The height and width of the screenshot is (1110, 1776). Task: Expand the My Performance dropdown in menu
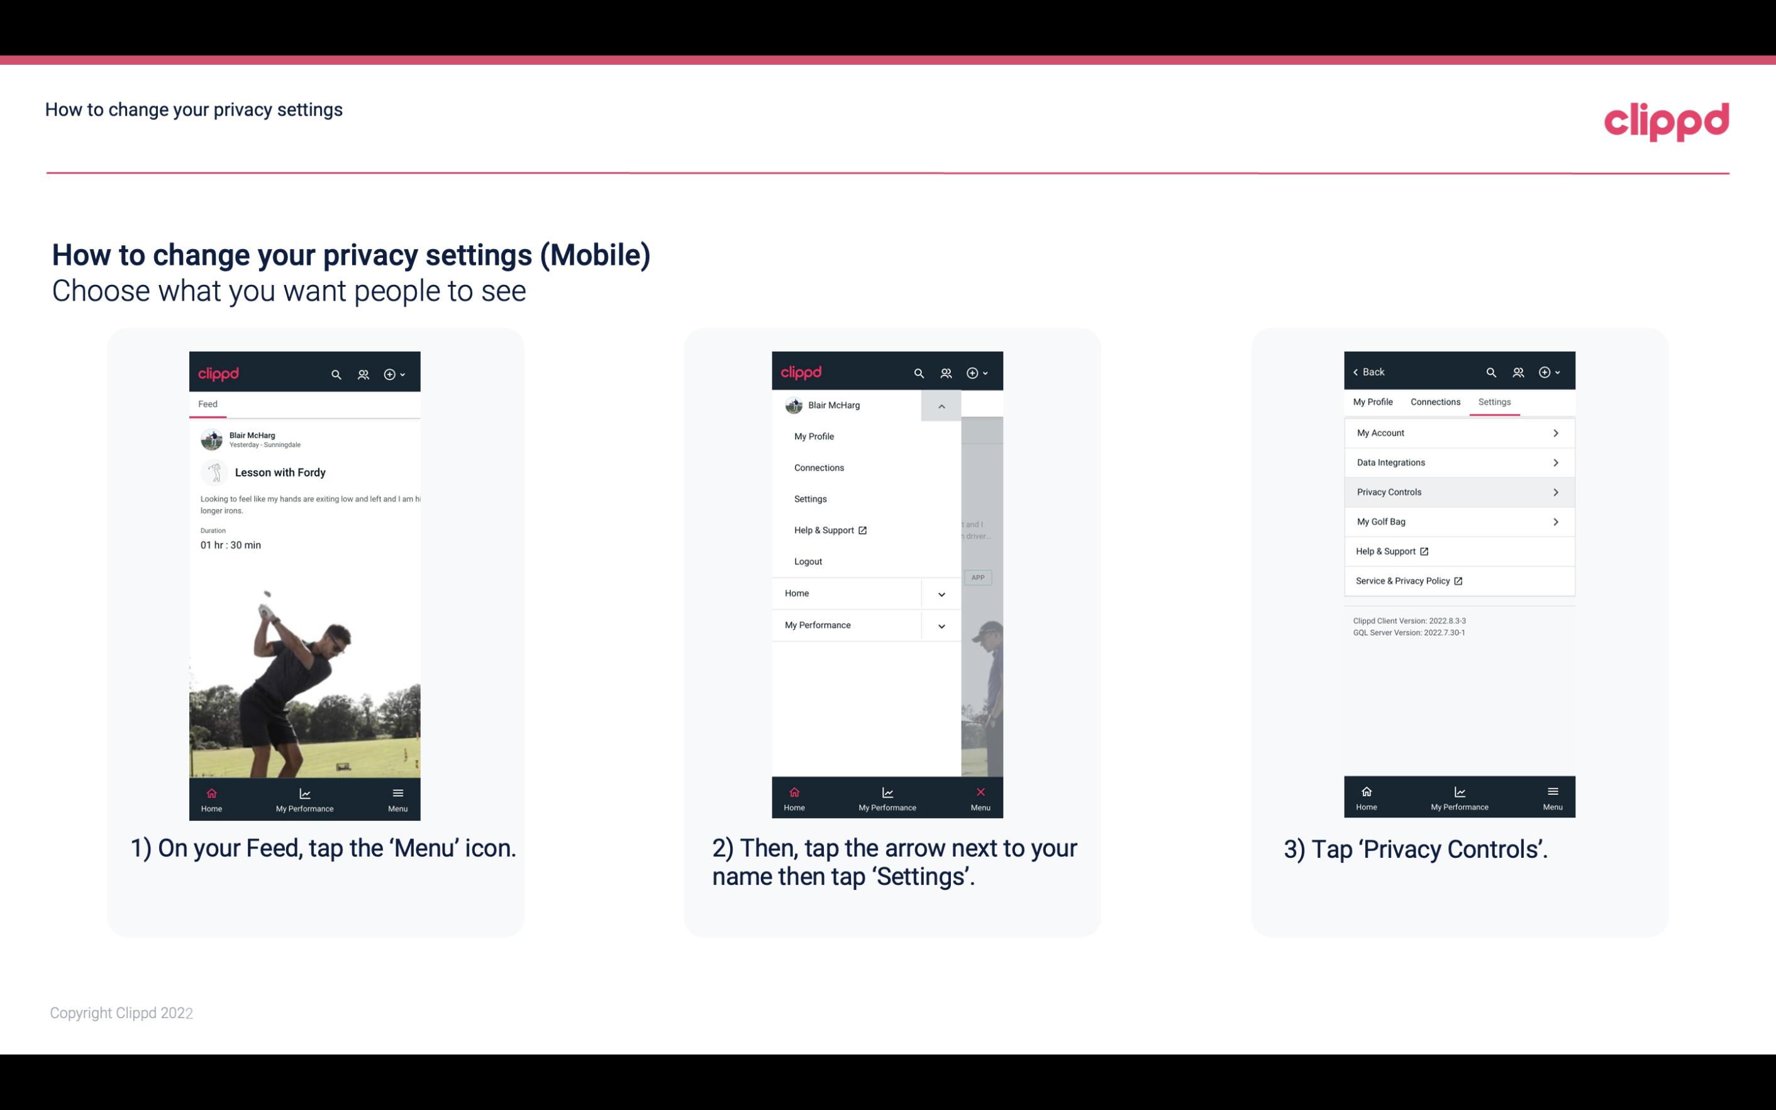[942, 624]
